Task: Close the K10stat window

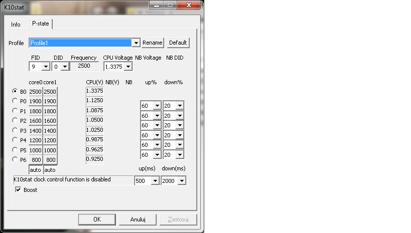Action: tap(189, 5)
